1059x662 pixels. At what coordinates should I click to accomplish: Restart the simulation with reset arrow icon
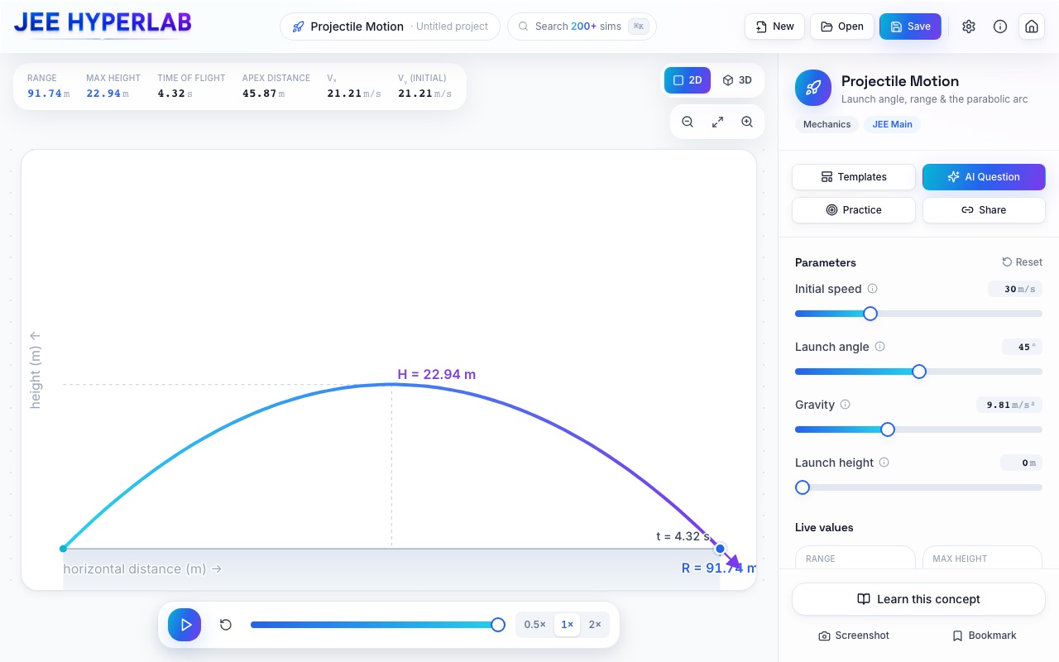(x=226, y=625)
